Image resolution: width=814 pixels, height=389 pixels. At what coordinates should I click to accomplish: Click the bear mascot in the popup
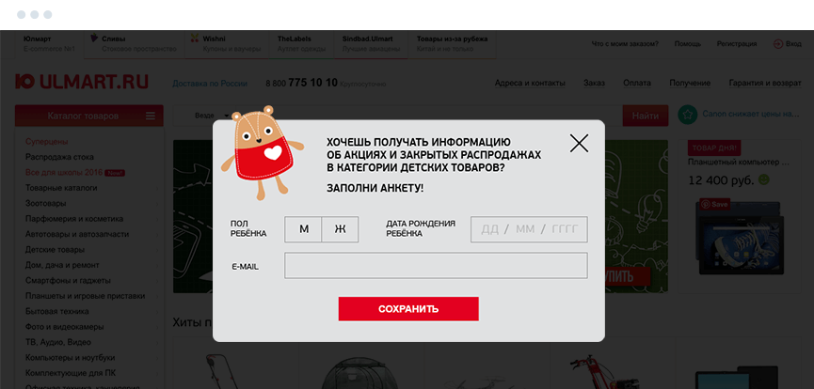click(x=262, y=153)
